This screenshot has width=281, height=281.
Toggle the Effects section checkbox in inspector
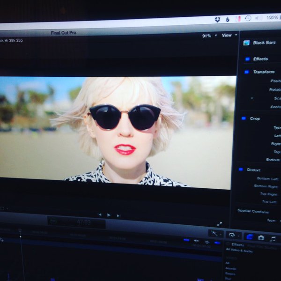pyautogui.click(x=247, y=59)
